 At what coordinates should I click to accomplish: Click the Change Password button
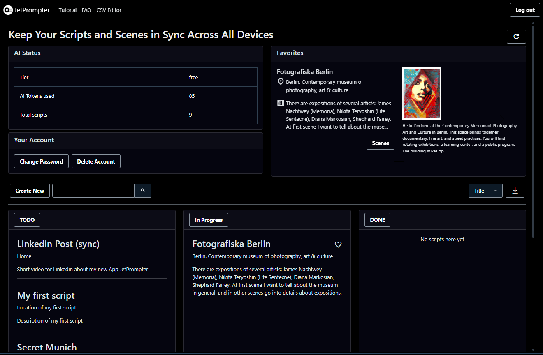(x=41, y=161)
